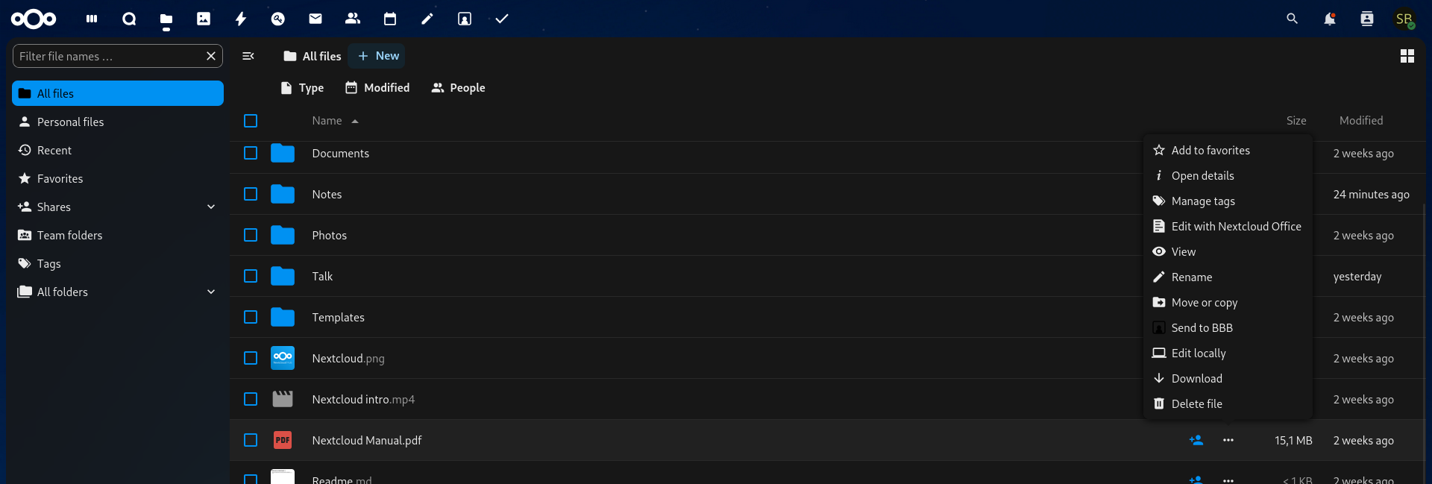Toggle the select-all files checkbox

pyautogui.click(x=251, y=121)
